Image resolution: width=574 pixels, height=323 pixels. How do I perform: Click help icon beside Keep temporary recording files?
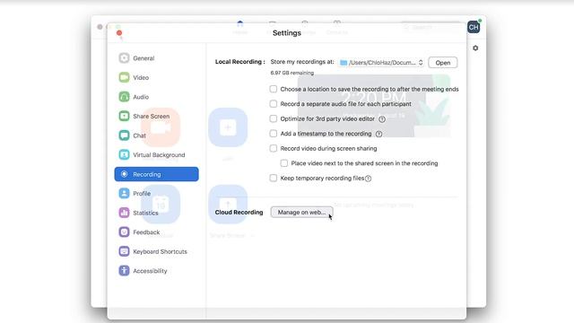369,179
